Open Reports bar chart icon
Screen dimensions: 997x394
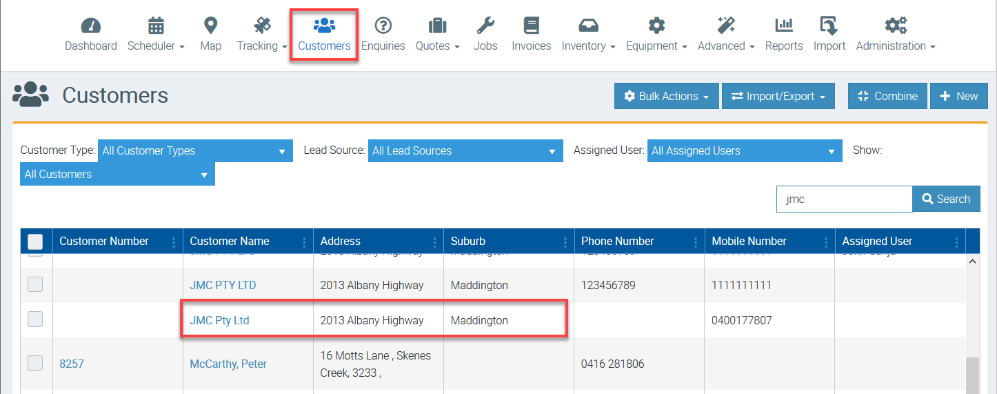783,26
